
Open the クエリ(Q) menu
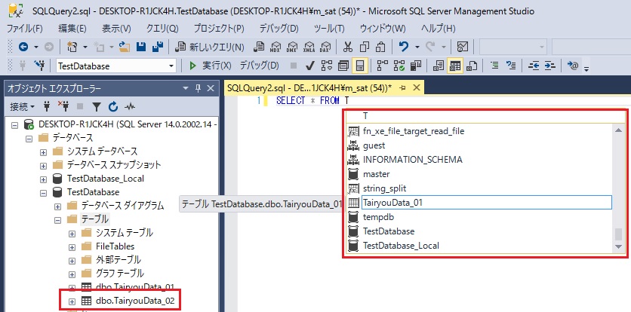click(x=162, y=29)
